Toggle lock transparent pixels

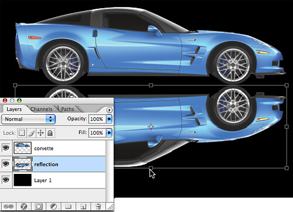[x=22, y=133]
